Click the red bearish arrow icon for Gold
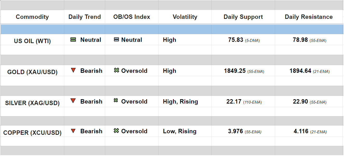The image size is (344, 157). [x=73, y=70]
